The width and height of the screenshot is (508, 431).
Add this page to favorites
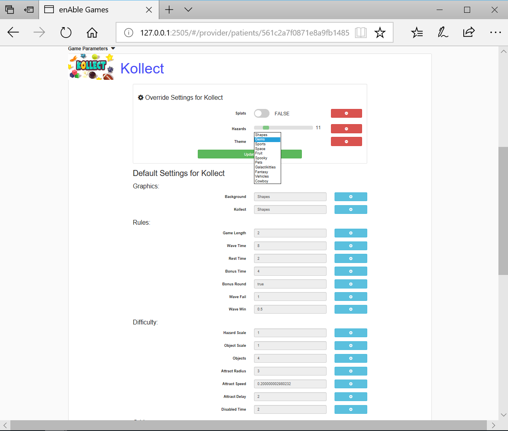(x=380, y=33)
